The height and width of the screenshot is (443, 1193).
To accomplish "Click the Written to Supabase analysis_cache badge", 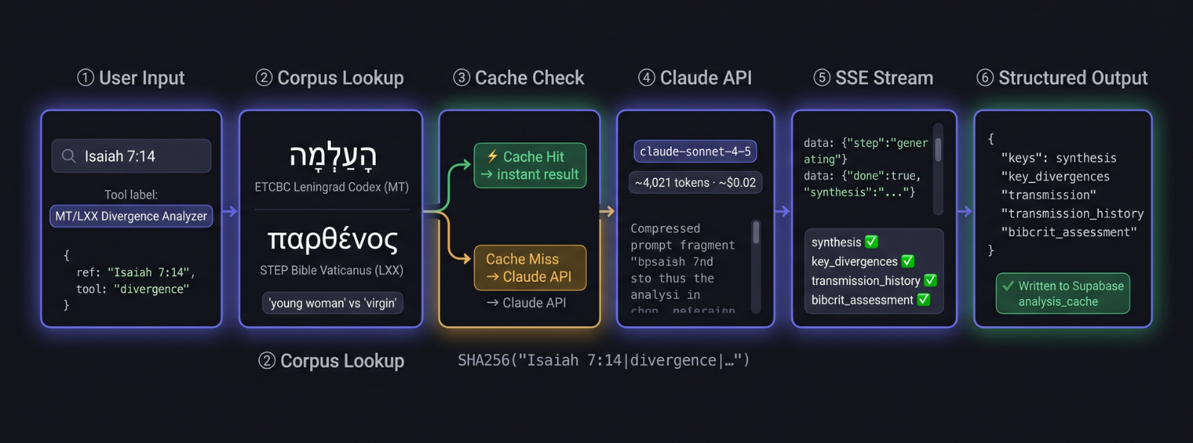I will click(1063, 293).
